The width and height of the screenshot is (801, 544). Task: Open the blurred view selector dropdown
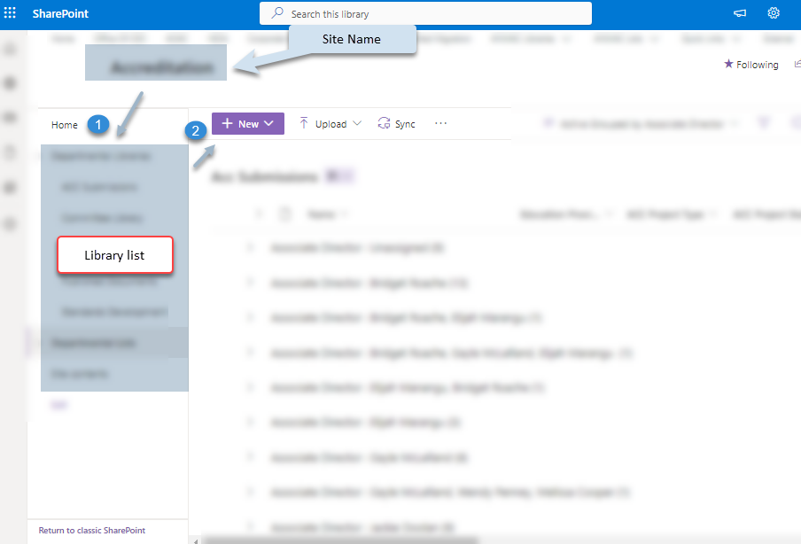636,124
